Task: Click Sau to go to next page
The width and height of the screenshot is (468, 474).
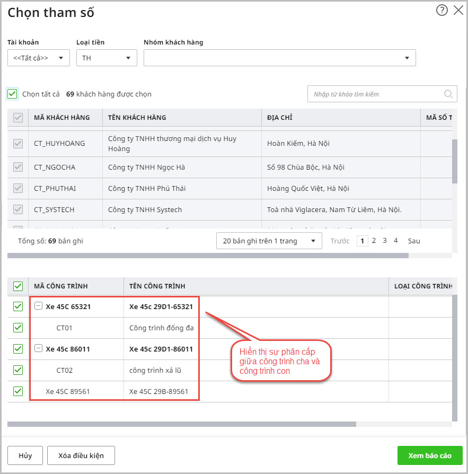Action: pos(414,241)
